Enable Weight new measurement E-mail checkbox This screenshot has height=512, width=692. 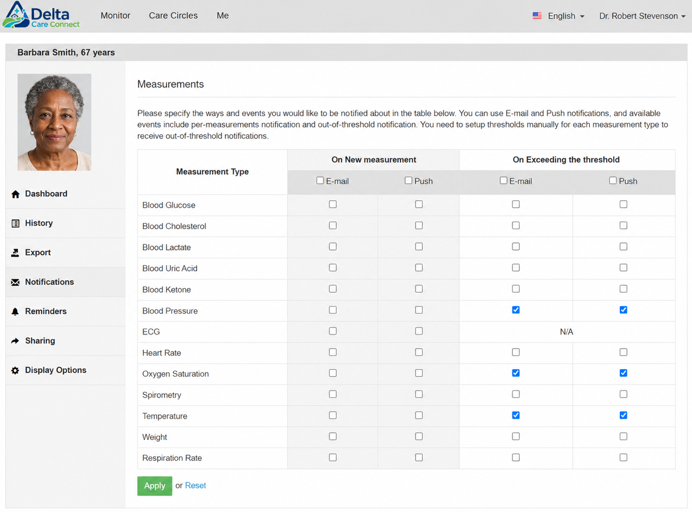[333, 437]
